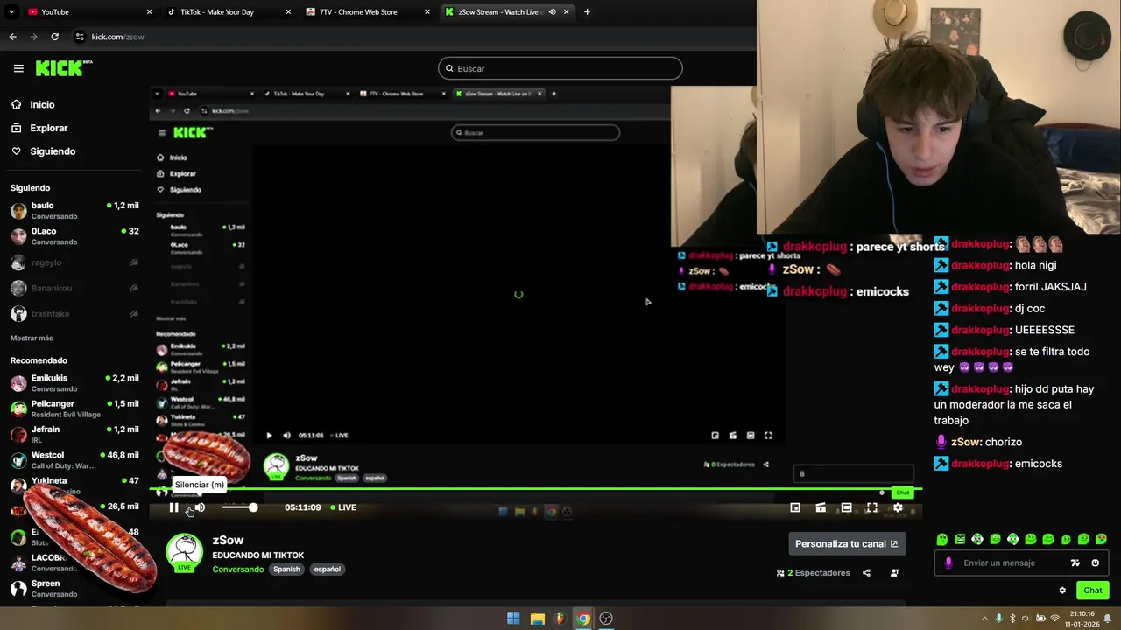
Task: Mute the zSow Stream tab audio icon
Action: [552, 11]
